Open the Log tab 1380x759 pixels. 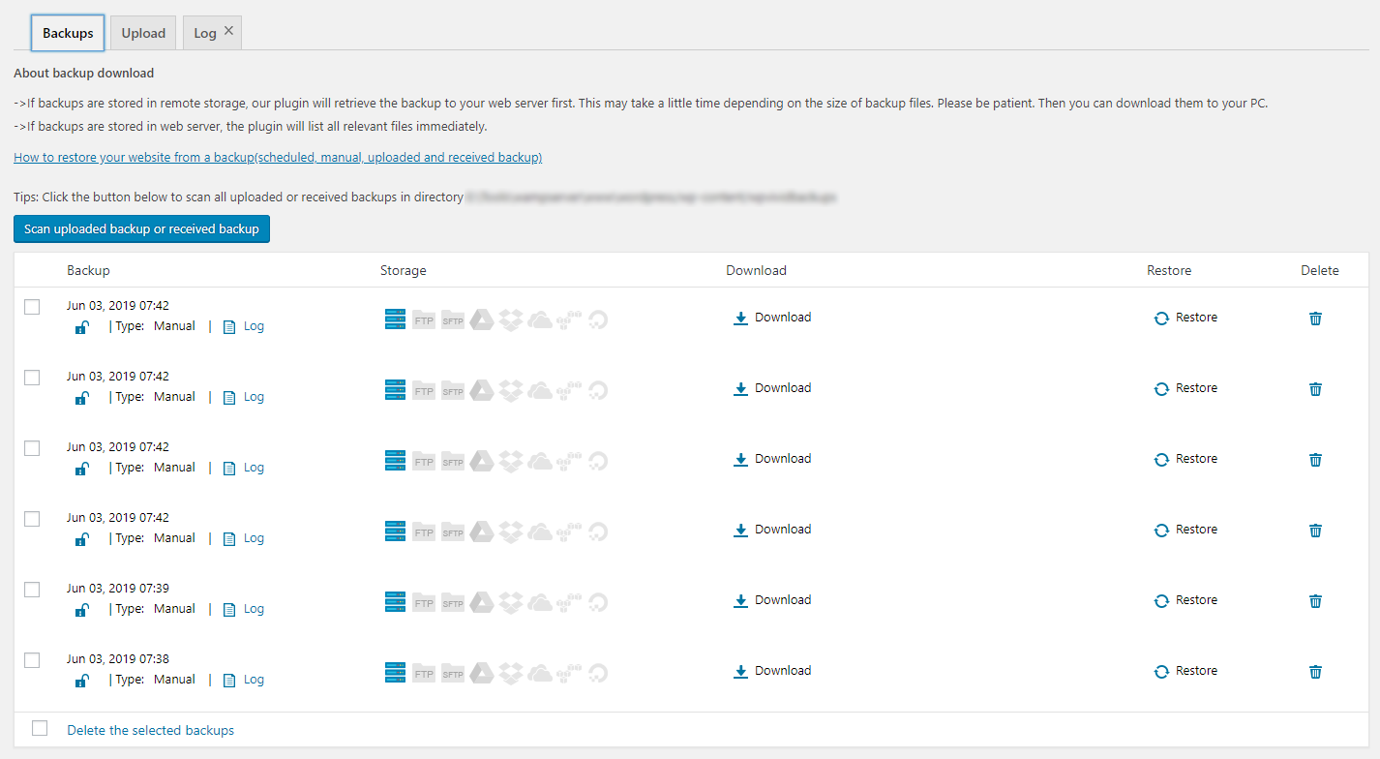[x=204, y=33]
